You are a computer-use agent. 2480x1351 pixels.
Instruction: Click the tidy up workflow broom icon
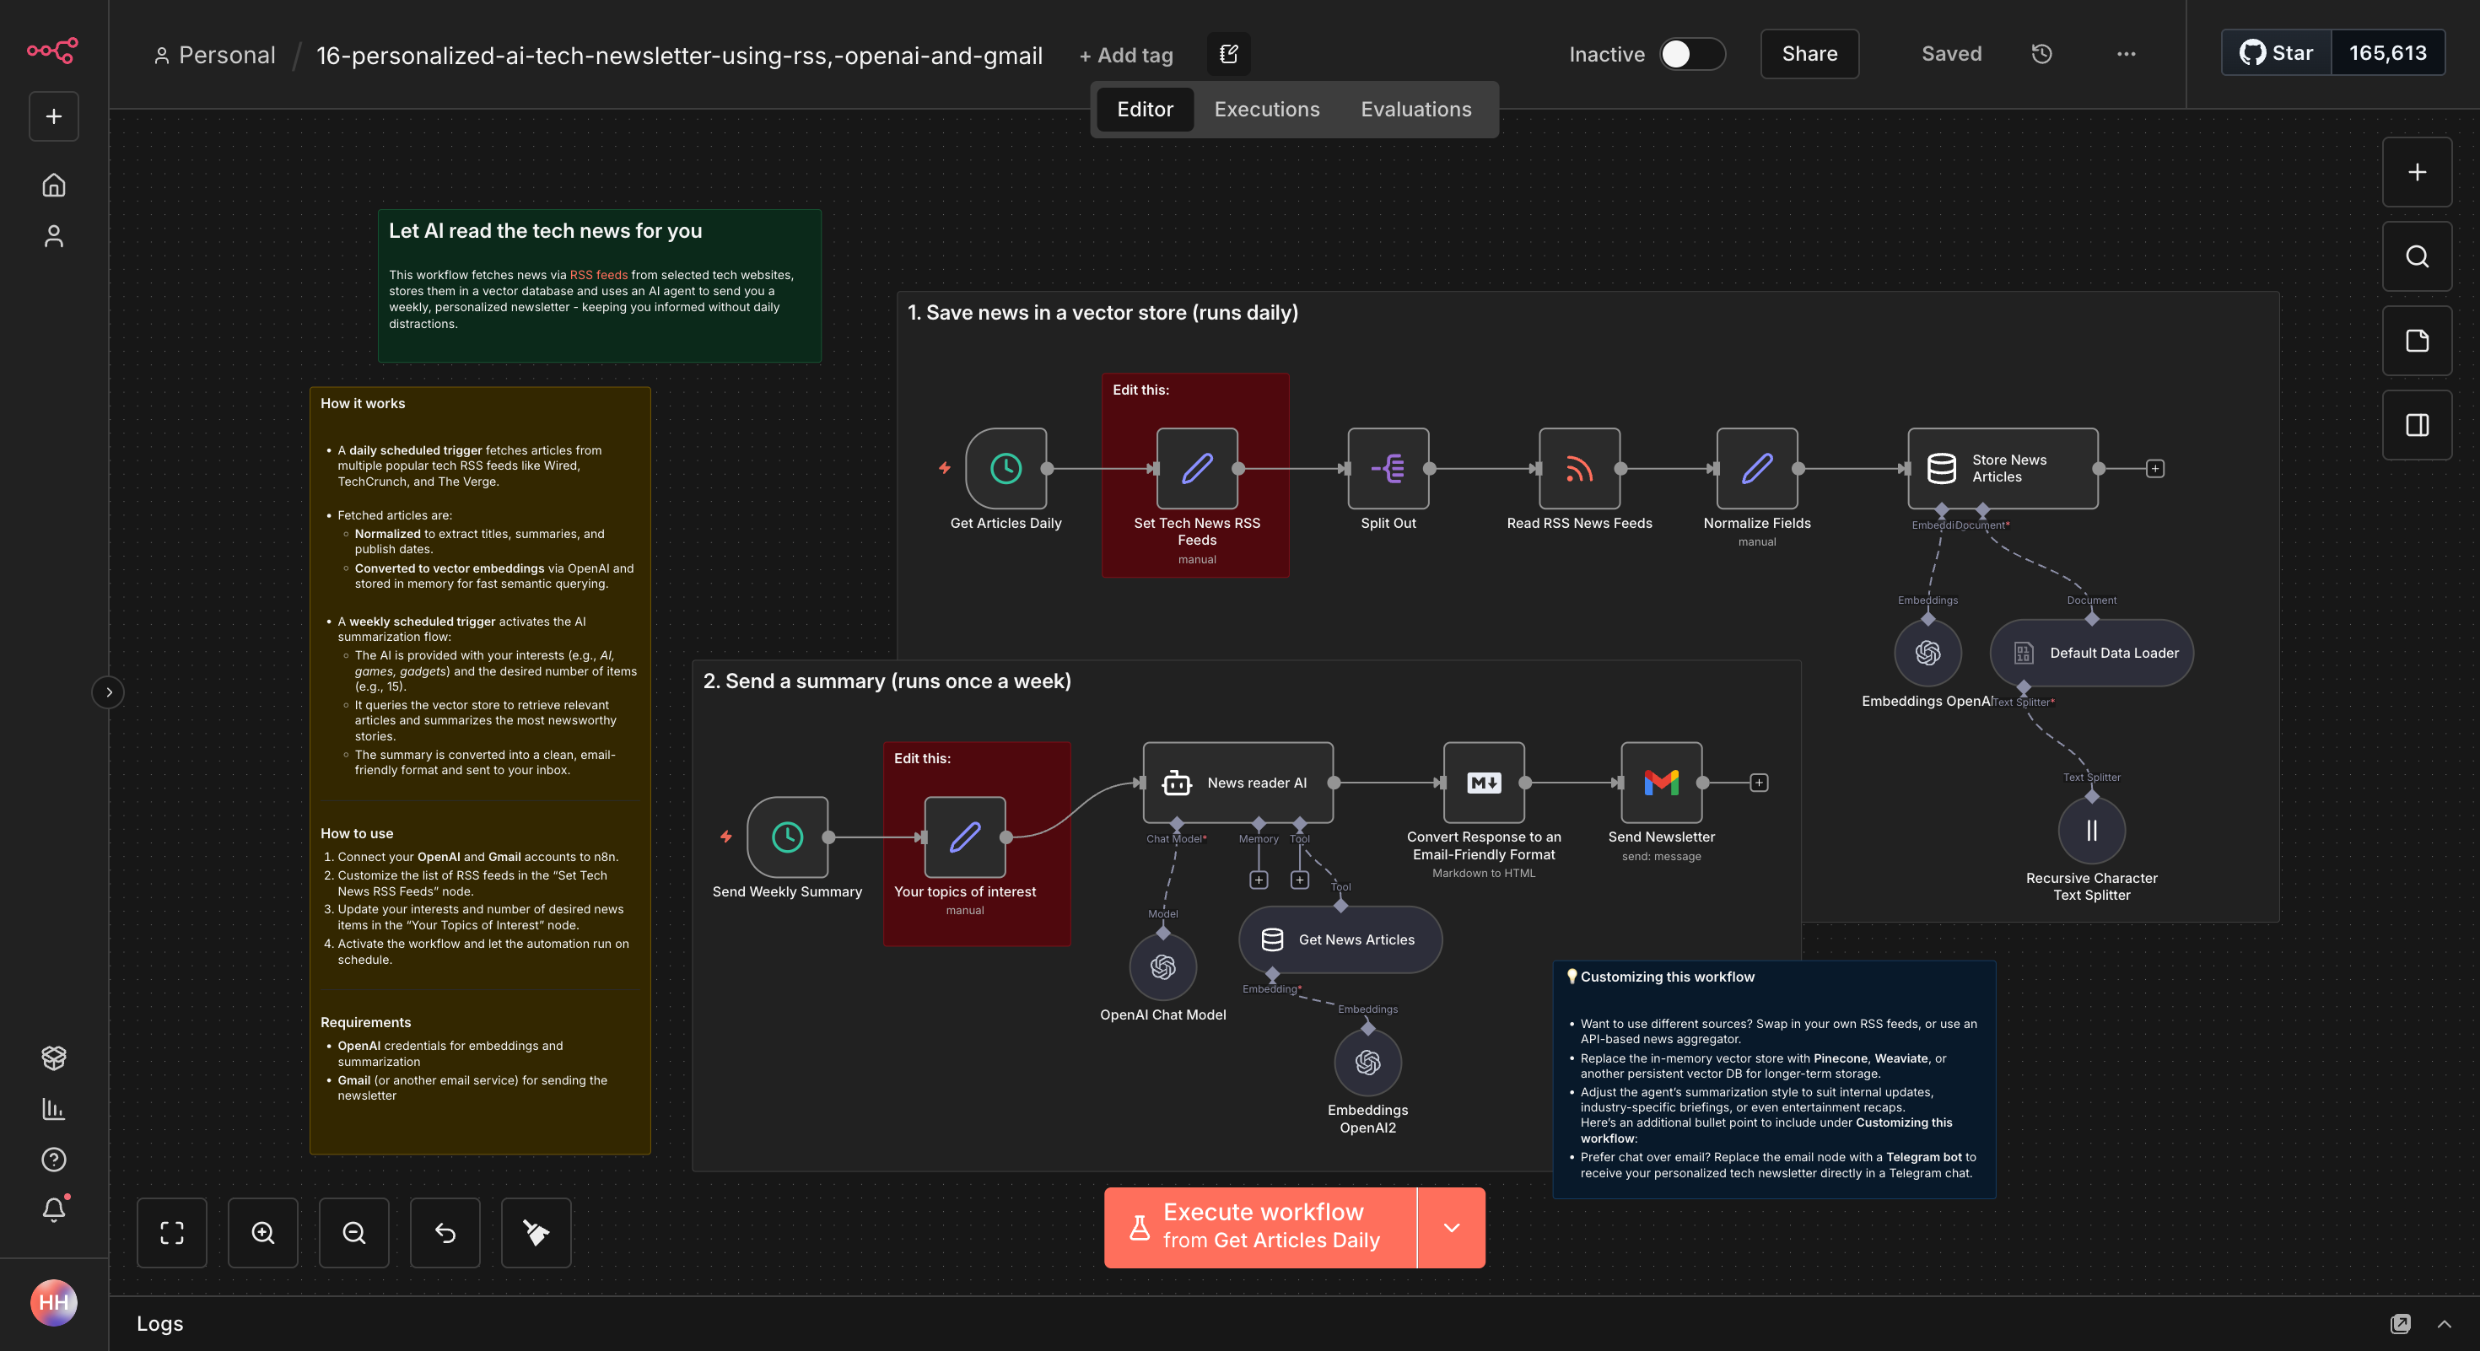tap(536, 1233)
